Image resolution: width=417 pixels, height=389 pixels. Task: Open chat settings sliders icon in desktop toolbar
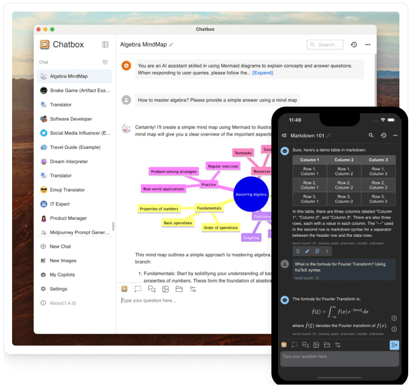[193, 290]
